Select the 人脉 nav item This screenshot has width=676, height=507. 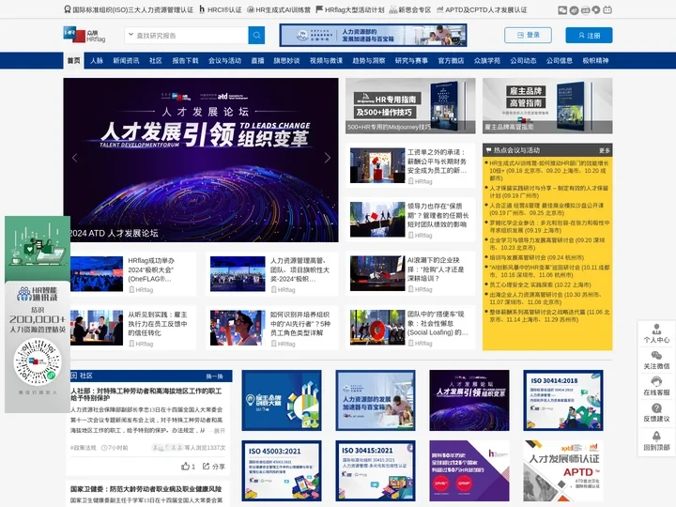97,61
